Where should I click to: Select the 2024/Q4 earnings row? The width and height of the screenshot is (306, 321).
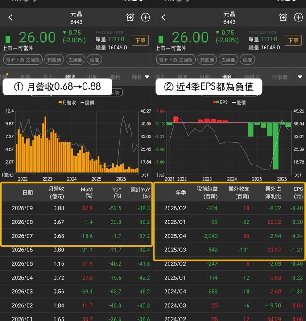pos(229,292)
